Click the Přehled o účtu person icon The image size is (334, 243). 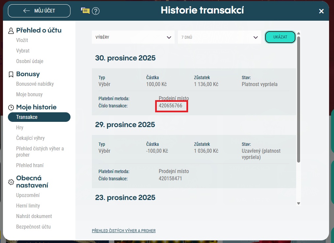[x=11, y=31]
